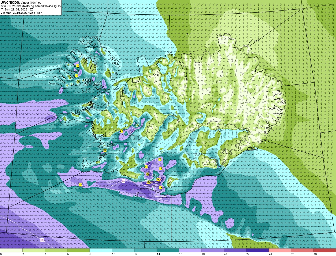Viewport: 336px width, 256px height.
Task: Click the legend scale label '0'
Action: 1,254
